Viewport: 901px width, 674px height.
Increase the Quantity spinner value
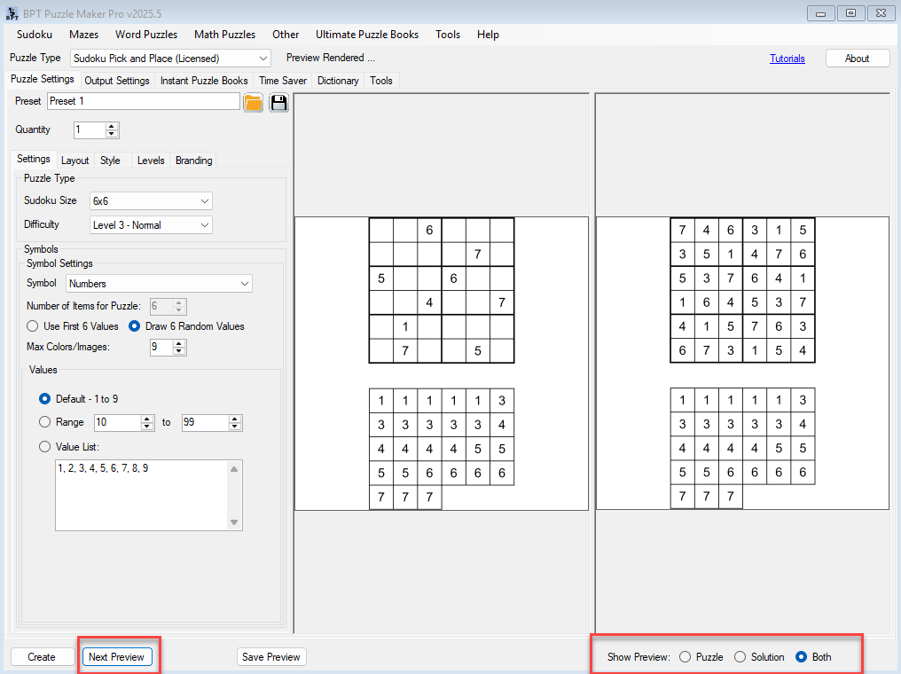[112, 126]
